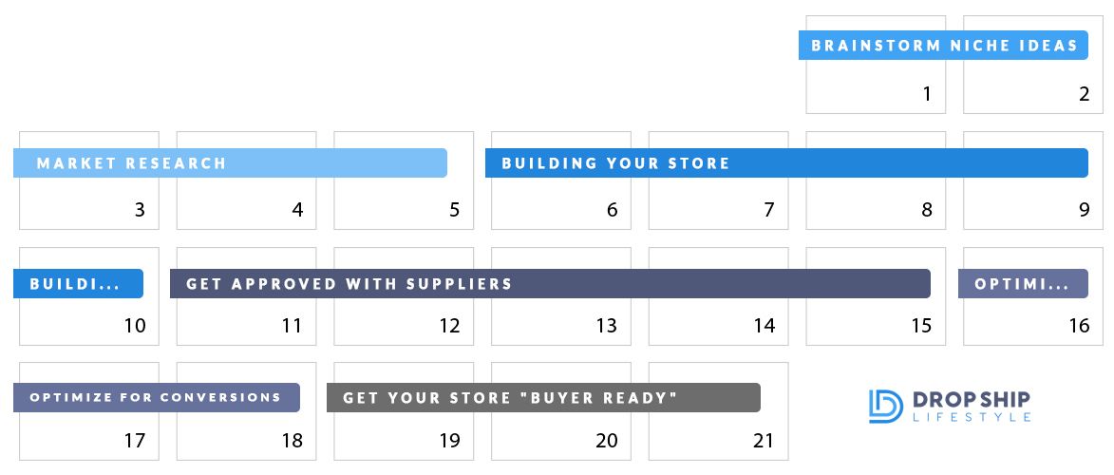Click the truncated BUILDI... event on day 10
Viewport: 1114px width, 475px height.
78,284
